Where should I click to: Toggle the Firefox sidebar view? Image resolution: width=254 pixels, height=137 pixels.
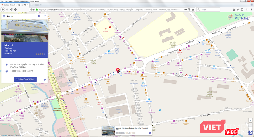click(242, 10)
